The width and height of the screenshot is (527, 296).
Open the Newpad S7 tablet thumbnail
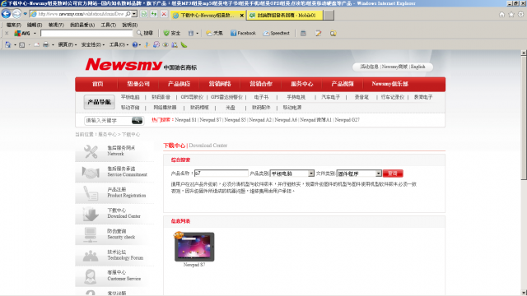point(194,247)
